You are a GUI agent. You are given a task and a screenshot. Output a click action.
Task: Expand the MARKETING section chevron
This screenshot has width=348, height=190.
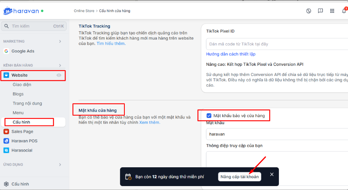pyautogui.click(x=60, y=42)
